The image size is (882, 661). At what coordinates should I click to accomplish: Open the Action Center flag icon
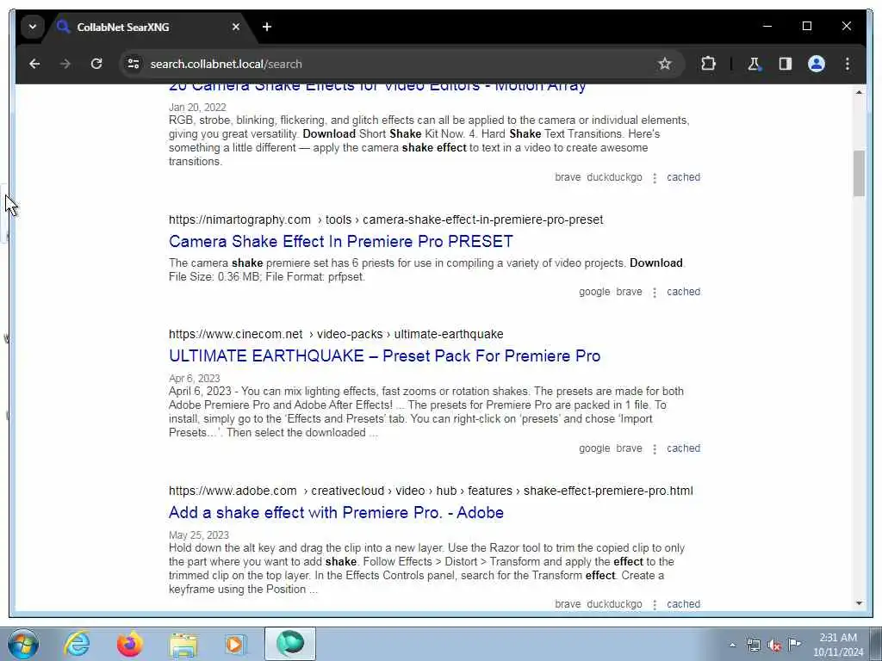point(795,644)
